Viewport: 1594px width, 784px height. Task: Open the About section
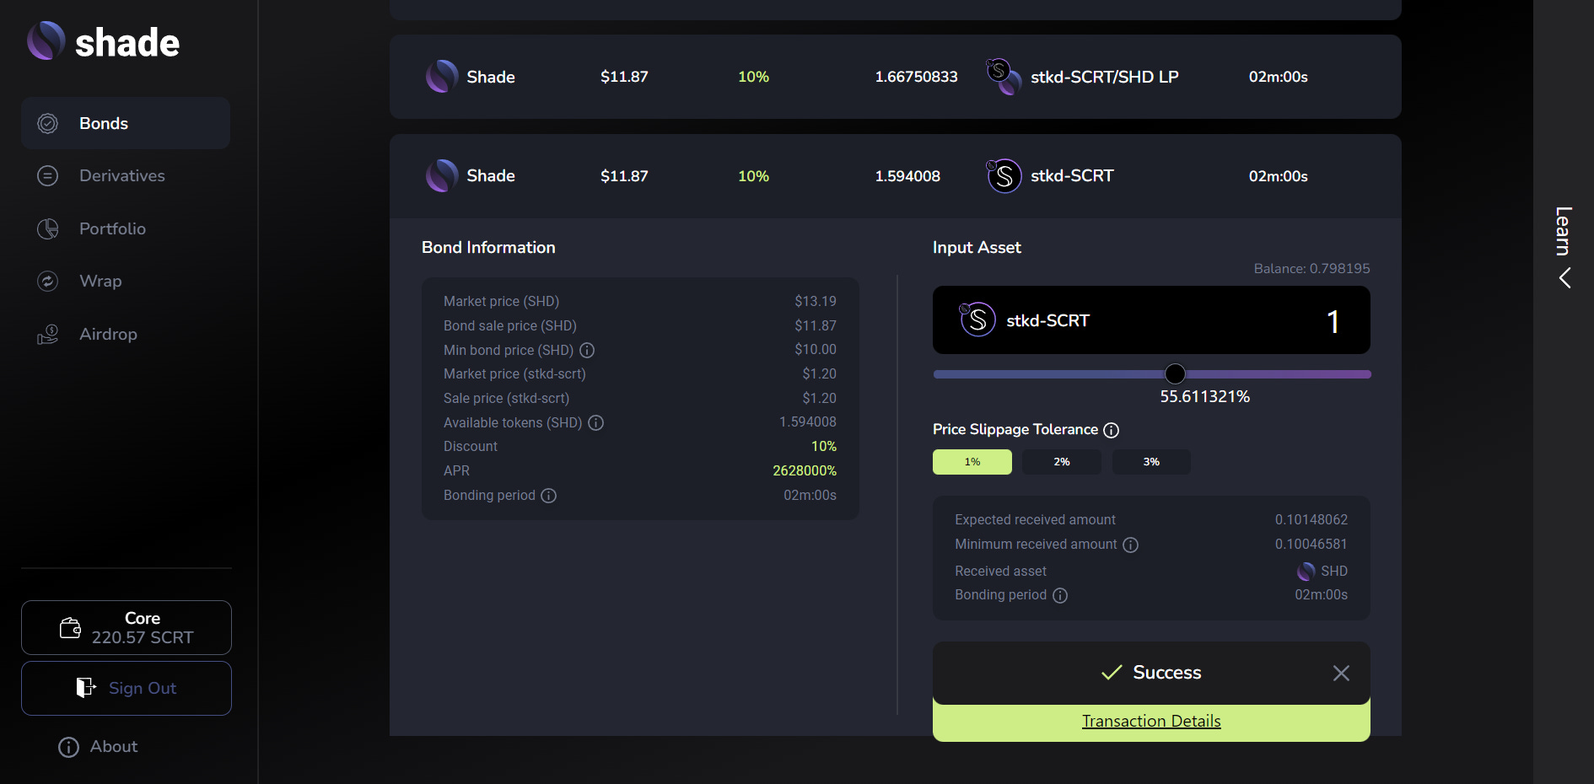pyautogui.click(x=98, y=747)
